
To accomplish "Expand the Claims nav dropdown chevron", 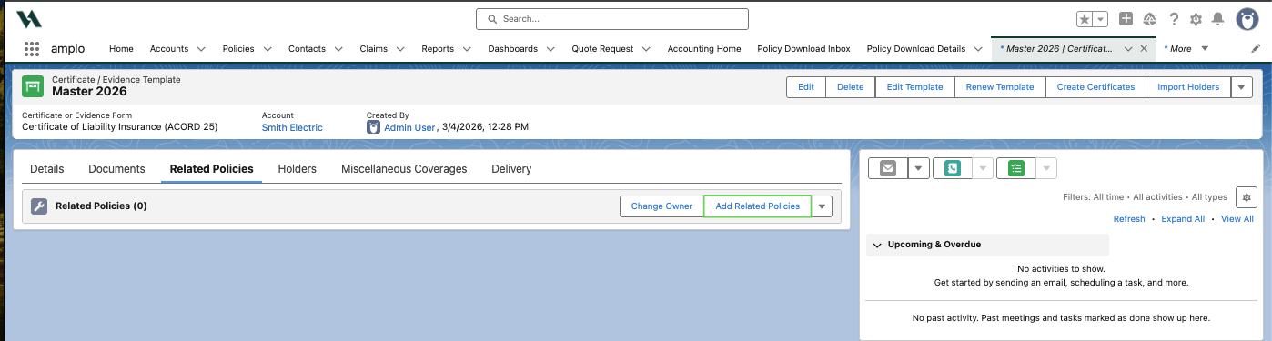I will pos(400,49).
